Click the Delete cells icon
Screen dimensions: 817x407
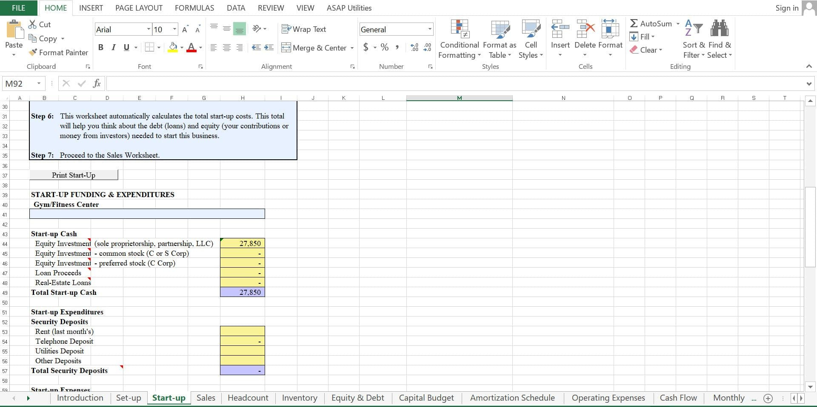coord(585,29)
